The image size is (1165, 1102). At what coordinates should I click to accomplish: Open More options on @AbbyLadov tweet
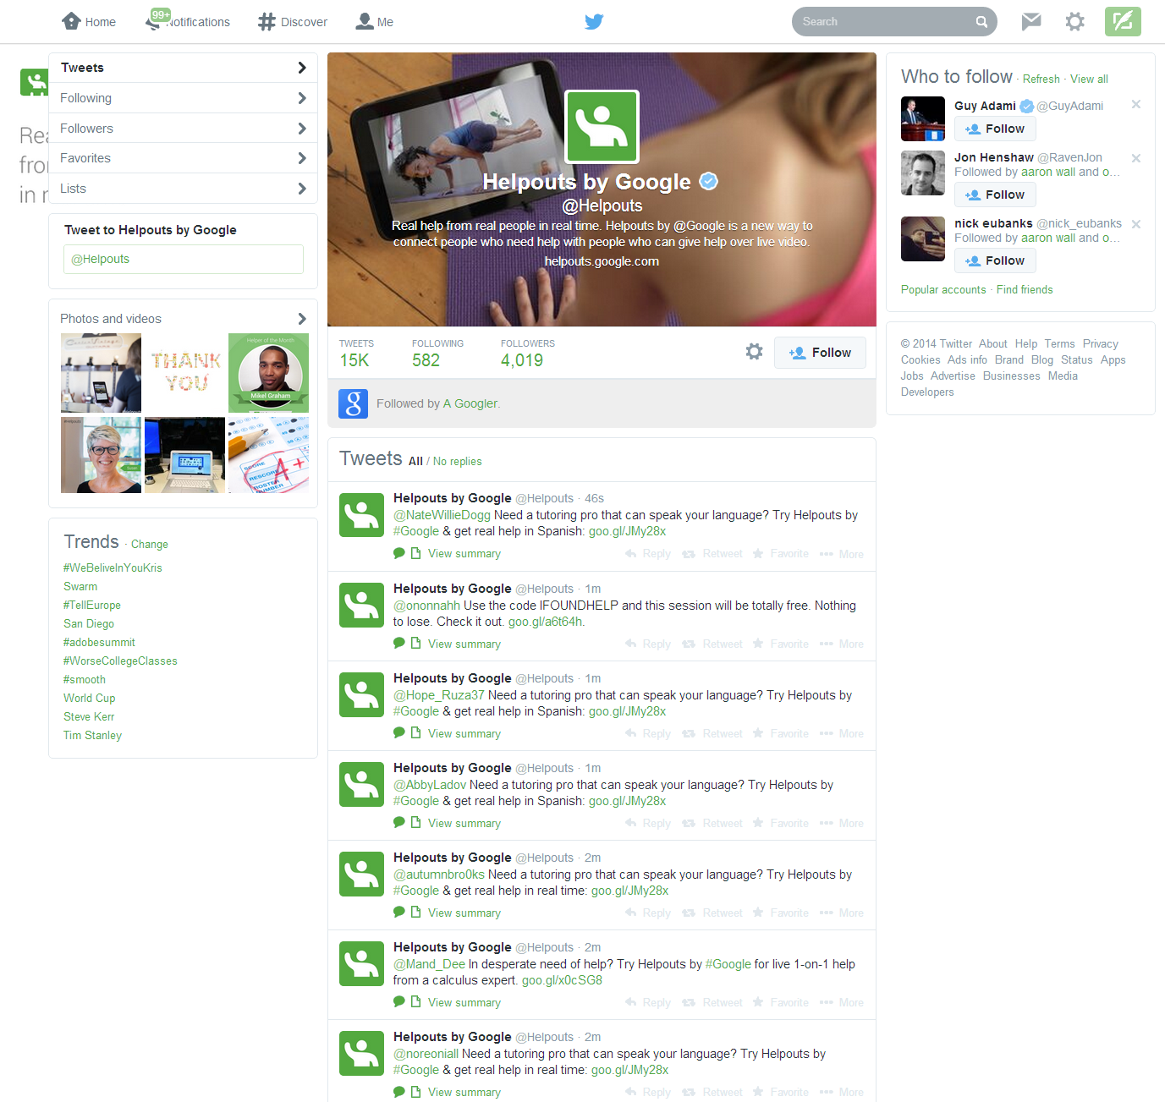point(841,824)
